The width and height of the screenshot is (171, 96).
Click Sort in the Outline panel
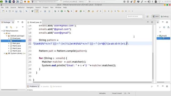pyautogui.click(x=169, y=27)
